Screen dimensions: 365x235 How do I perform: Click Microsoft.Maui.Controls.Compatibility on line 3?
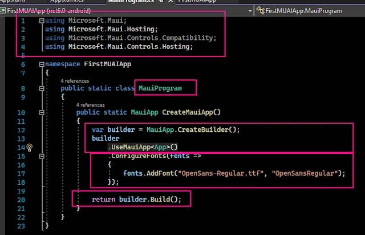click(x=141, y=38)
